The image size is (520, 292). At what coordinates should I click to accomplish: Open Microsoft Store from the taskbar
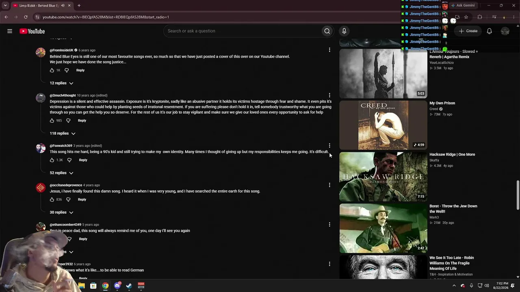pos(93,286)
